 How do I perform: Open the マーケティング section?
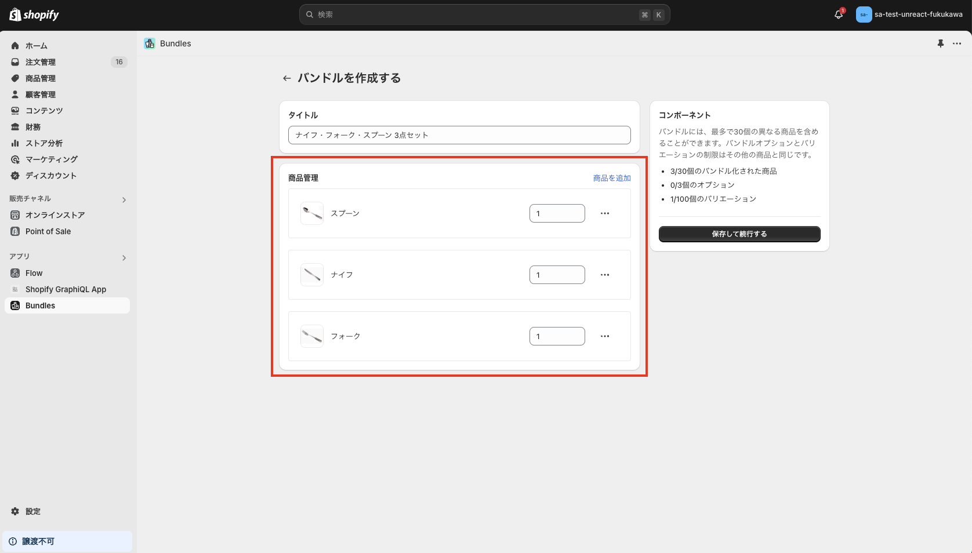tap(50, 159)
